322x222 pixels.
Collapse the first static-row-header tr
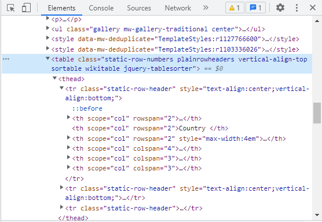point(61,88)
